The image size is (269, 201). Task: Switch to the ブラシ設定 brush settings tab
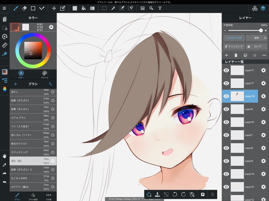33,197
